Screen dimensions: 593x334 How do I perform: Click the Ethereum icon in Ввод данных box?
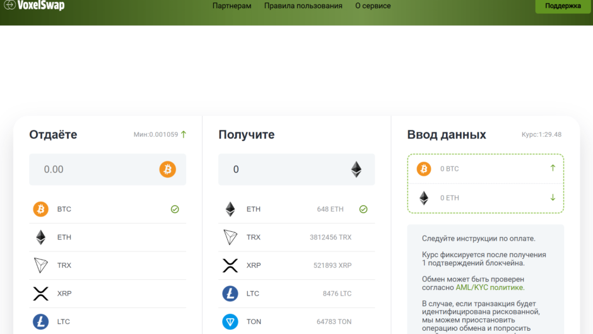[424, 198]
